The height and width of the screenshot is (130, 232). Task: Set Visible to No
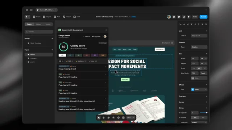(x=203, y=117)
